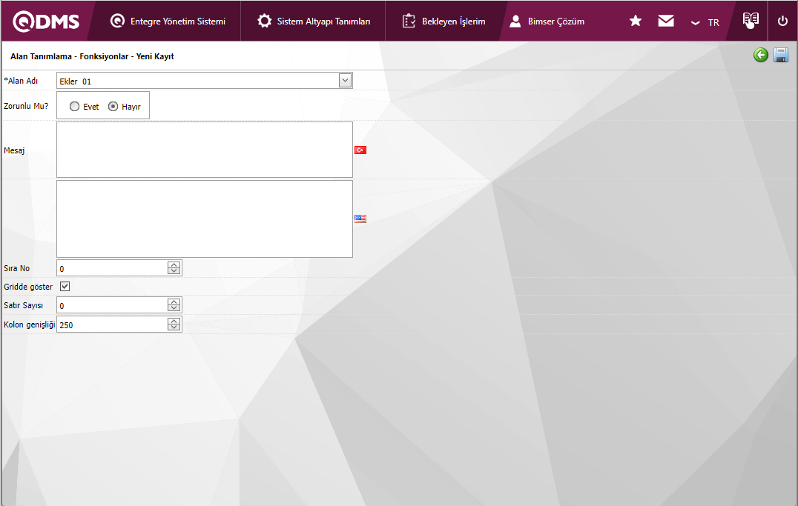The image size is (798, 506).
Task: Open the mail envelope icon
Action: point(666,21)
